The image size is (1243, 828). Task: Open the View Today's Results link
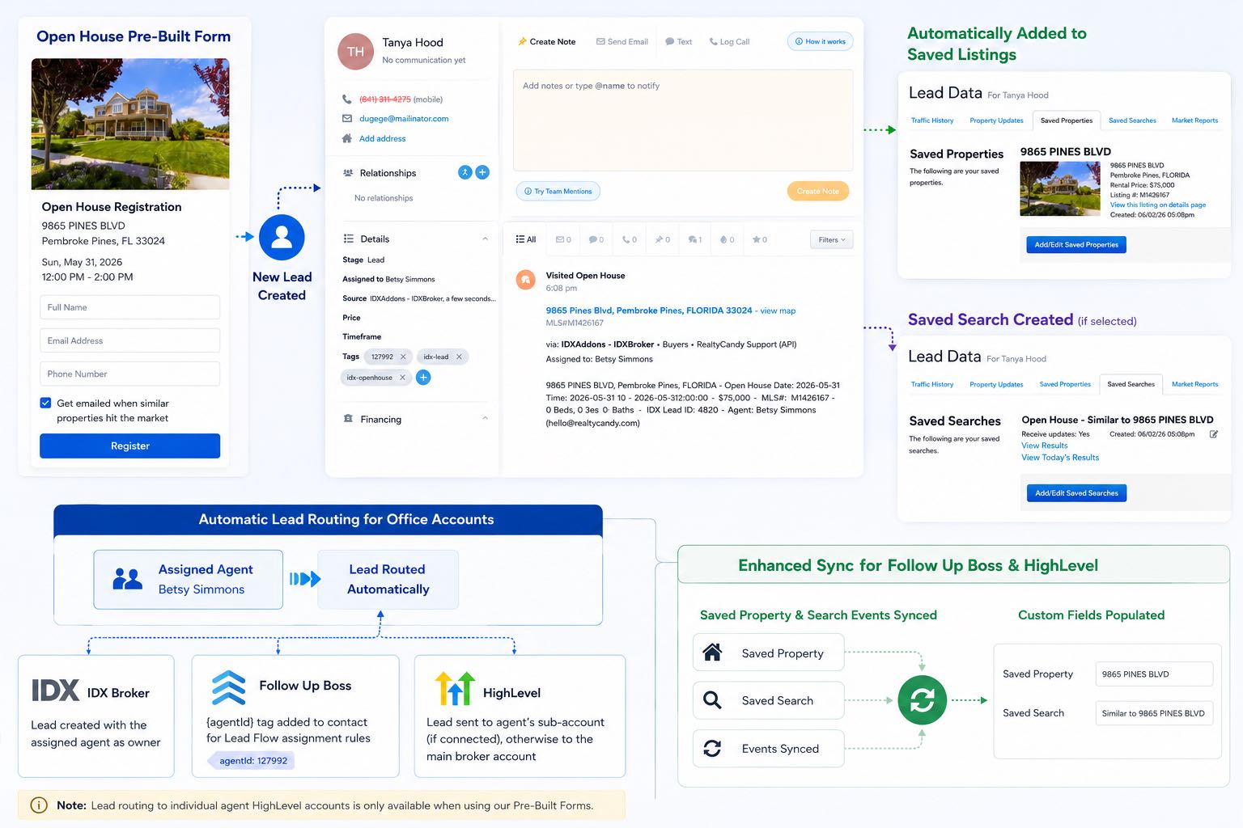coord(1060,458)
